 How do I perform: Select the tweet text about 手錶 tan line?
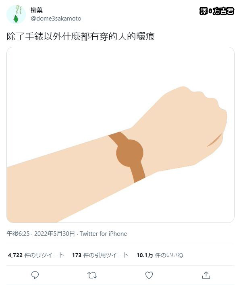[x=81, y=36]
